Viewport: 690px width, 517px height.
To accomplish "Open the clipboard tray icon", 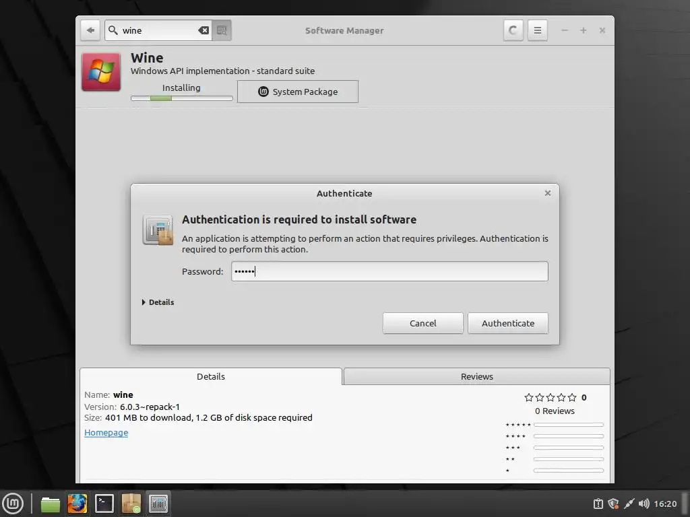I will (598, 504).
